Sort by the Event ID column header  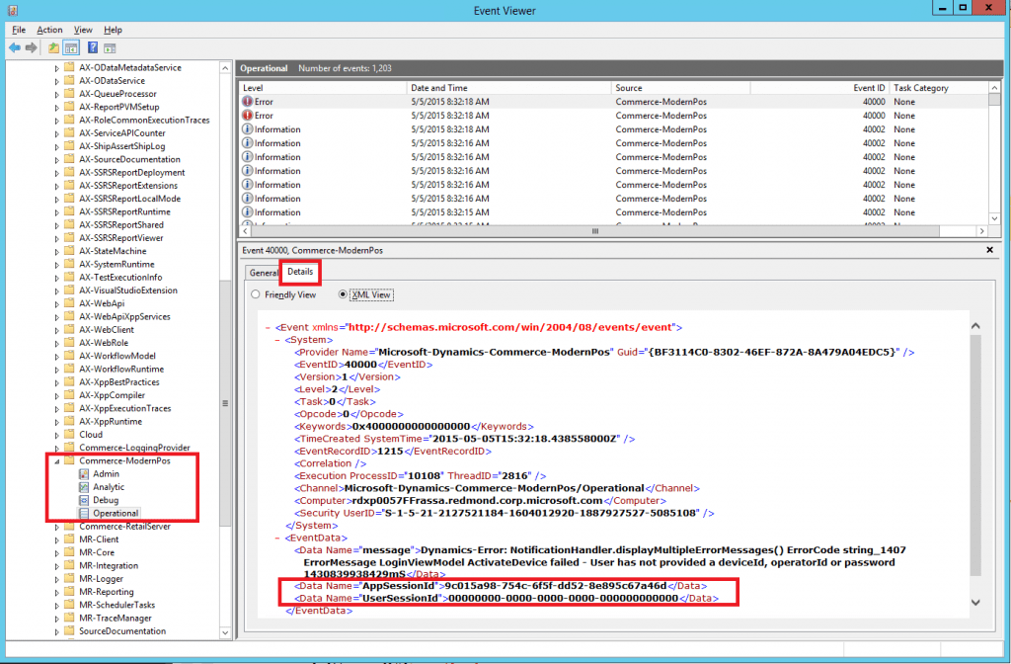click(818, 88)
